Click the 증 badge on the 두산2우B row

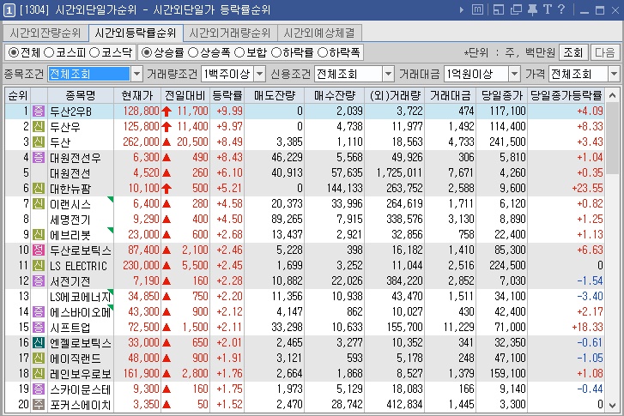[39, 111]
